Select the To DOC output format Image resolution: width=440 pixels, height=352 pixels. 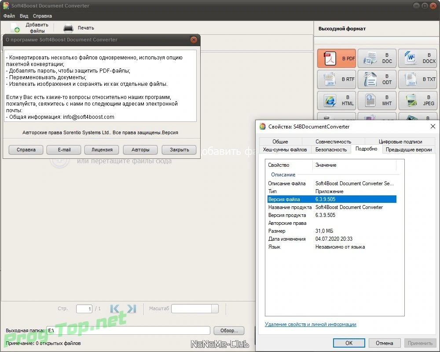[377, 59]
